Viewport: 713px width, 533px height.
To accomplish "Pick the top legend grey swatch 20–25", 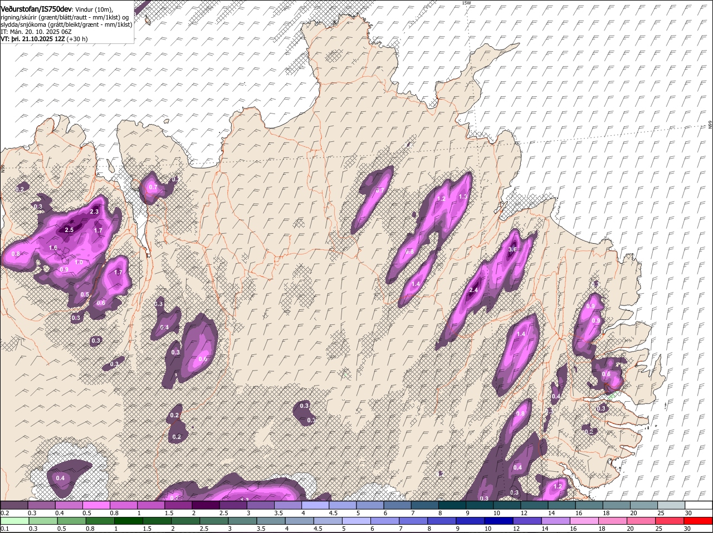I will click(645, 505).
